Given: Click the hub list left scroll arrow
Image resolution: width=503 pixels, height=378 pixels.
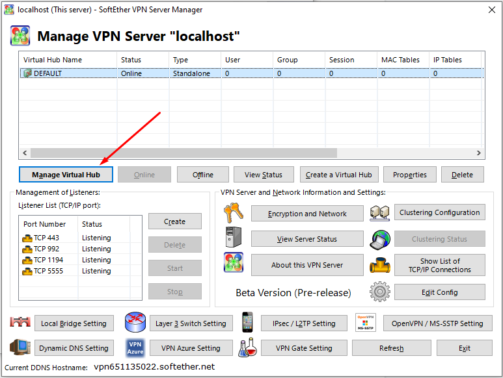Looking at the screenshot, I should [25, 153].
